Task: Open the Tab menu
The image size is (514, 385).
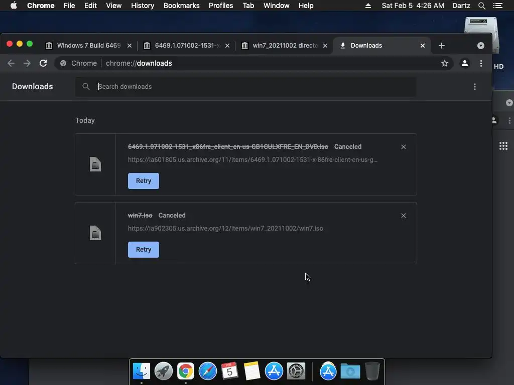Action: [x=248, y=6]
